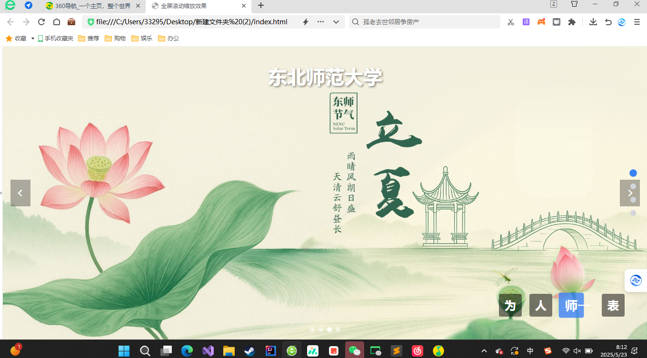Open the shirt skin icon in title bar
The image size is (647, 358).
pos(574,4)
